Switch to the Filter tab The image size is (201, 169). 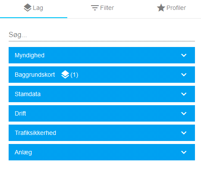[x=102, y=8]
